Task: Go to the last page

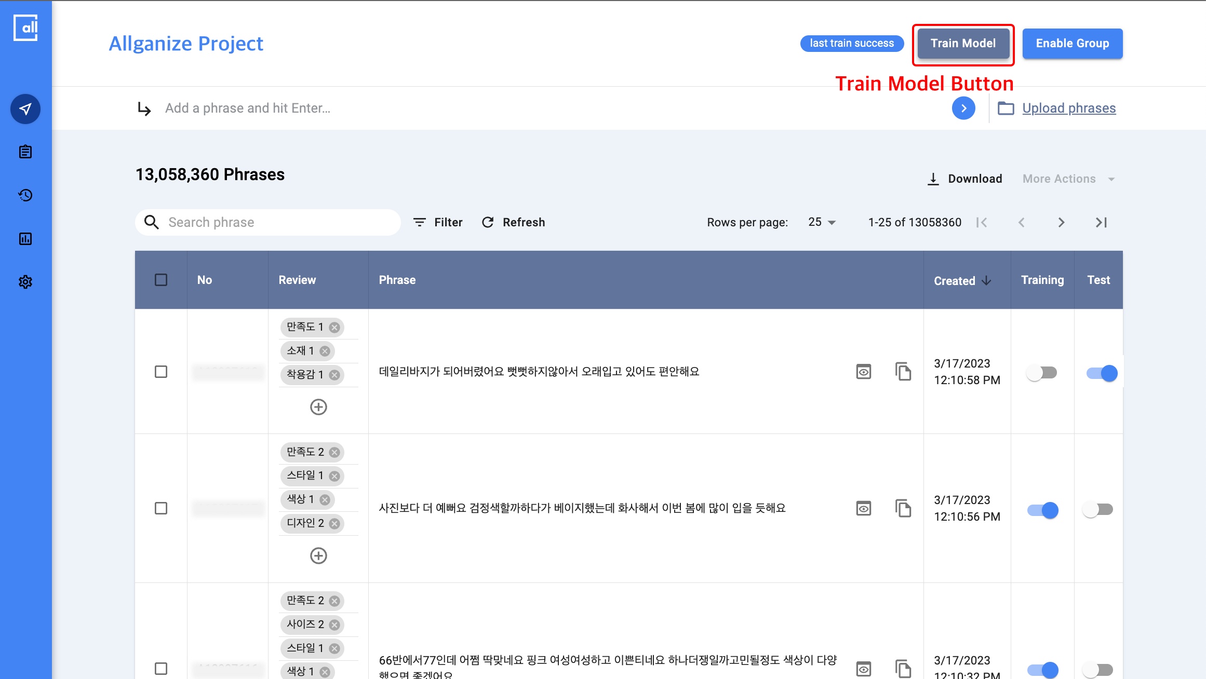Action: tap(1101, 222)
